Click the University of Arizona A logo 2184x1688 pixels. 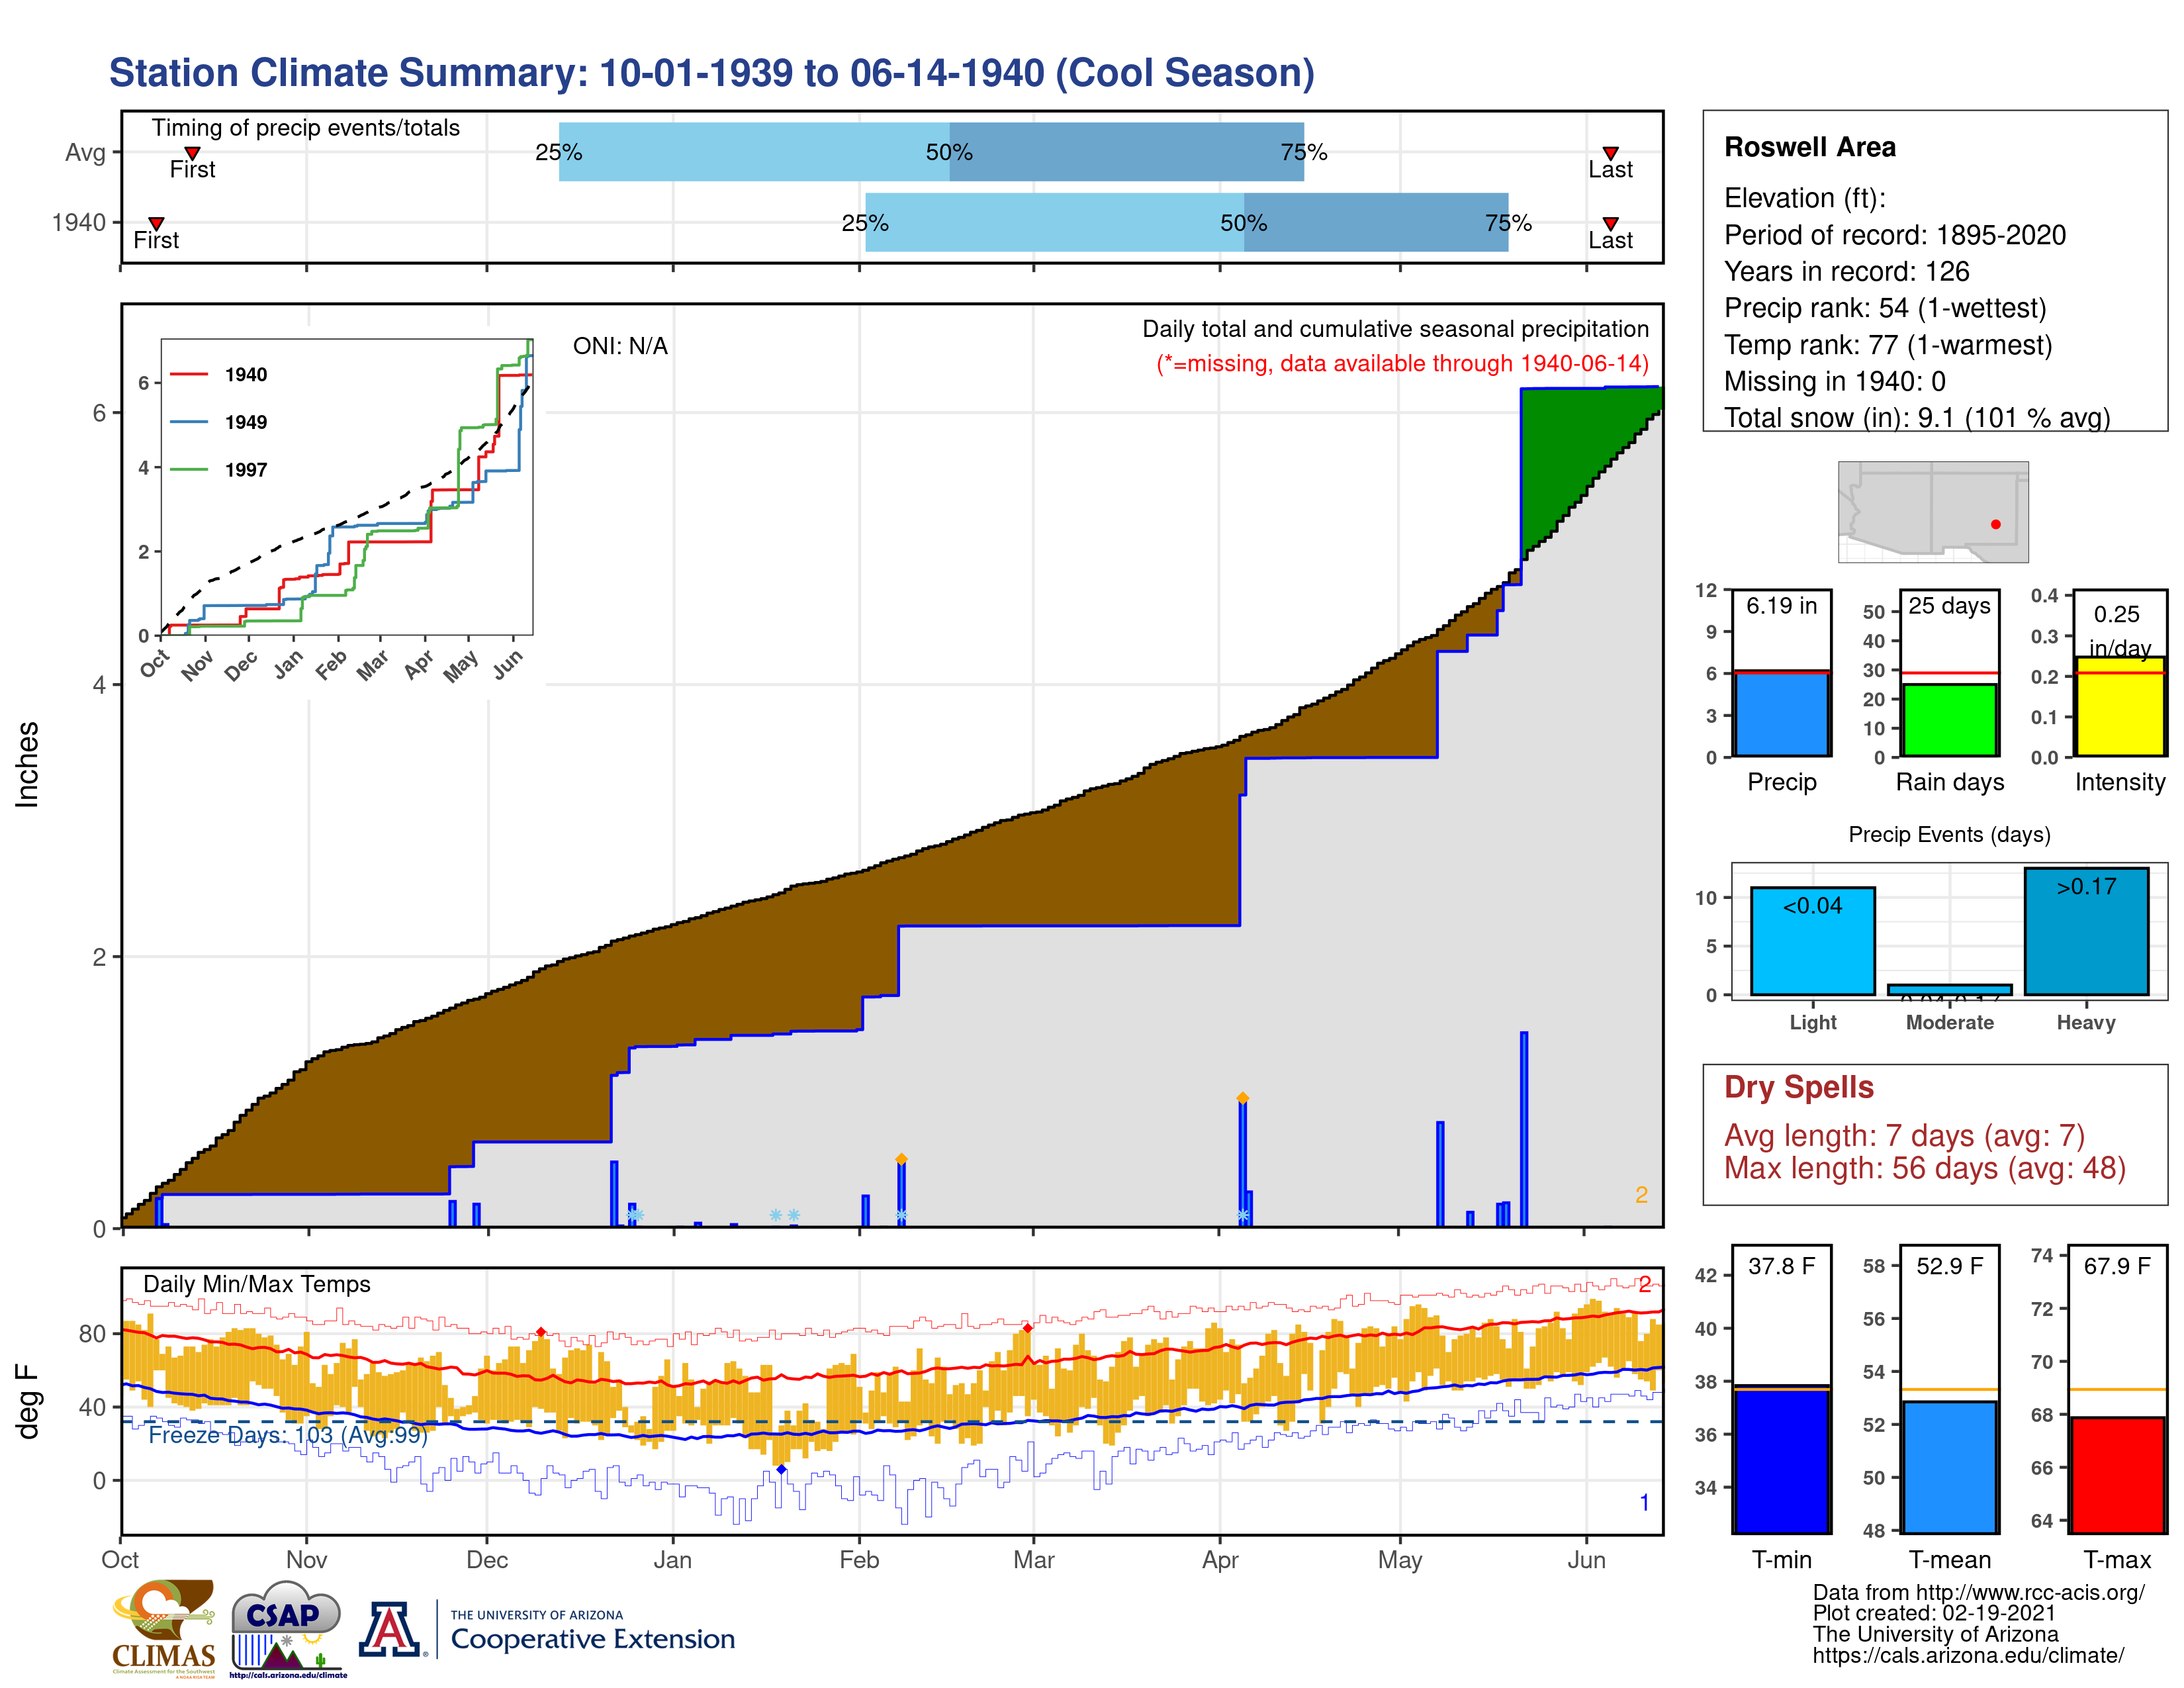391,1630
